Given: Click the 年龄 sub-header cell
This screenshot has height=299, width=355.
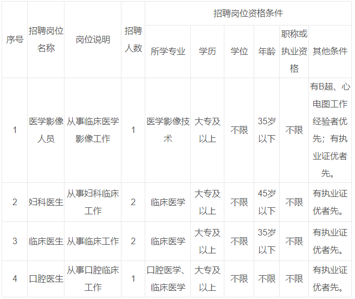Looking at the screenshot, I should click(x=267, y=52).
